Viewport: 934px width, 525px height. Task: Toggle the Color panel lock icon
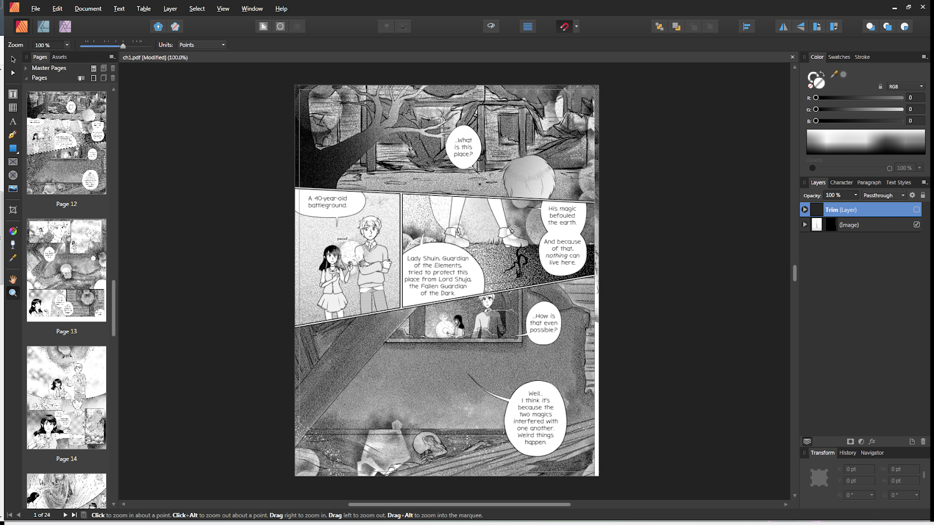(x=880, y=86)
